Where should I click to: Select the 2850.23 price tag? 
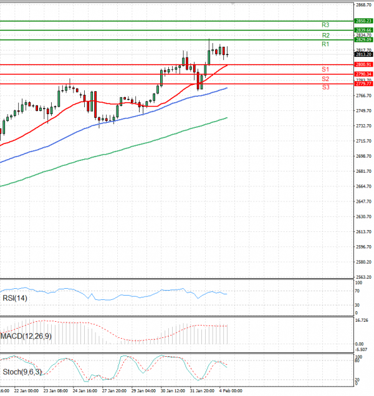pyautogui.click(x=363, y=21)
